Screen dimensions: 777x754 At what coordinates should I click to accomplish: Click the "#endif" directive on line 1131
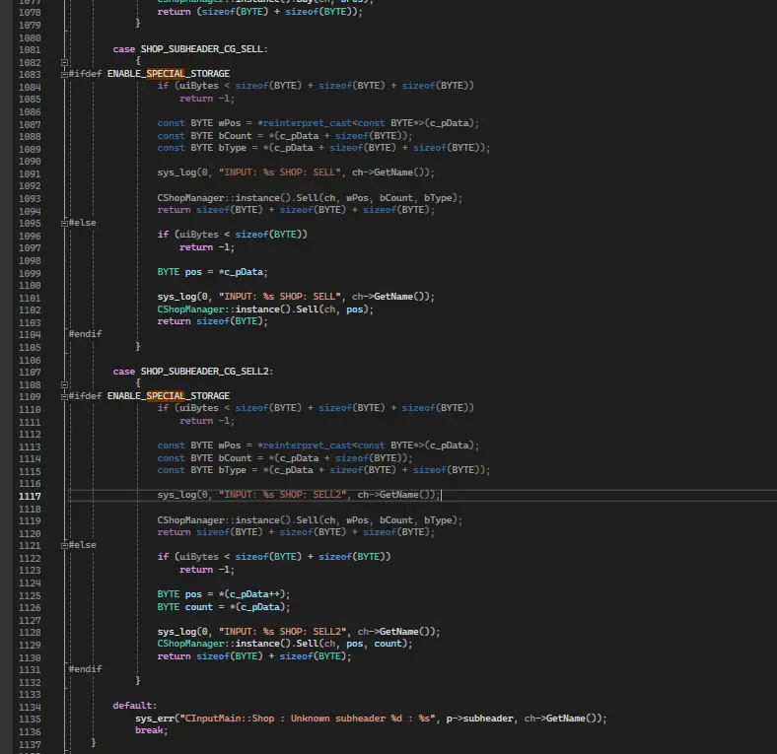point(85,669)
